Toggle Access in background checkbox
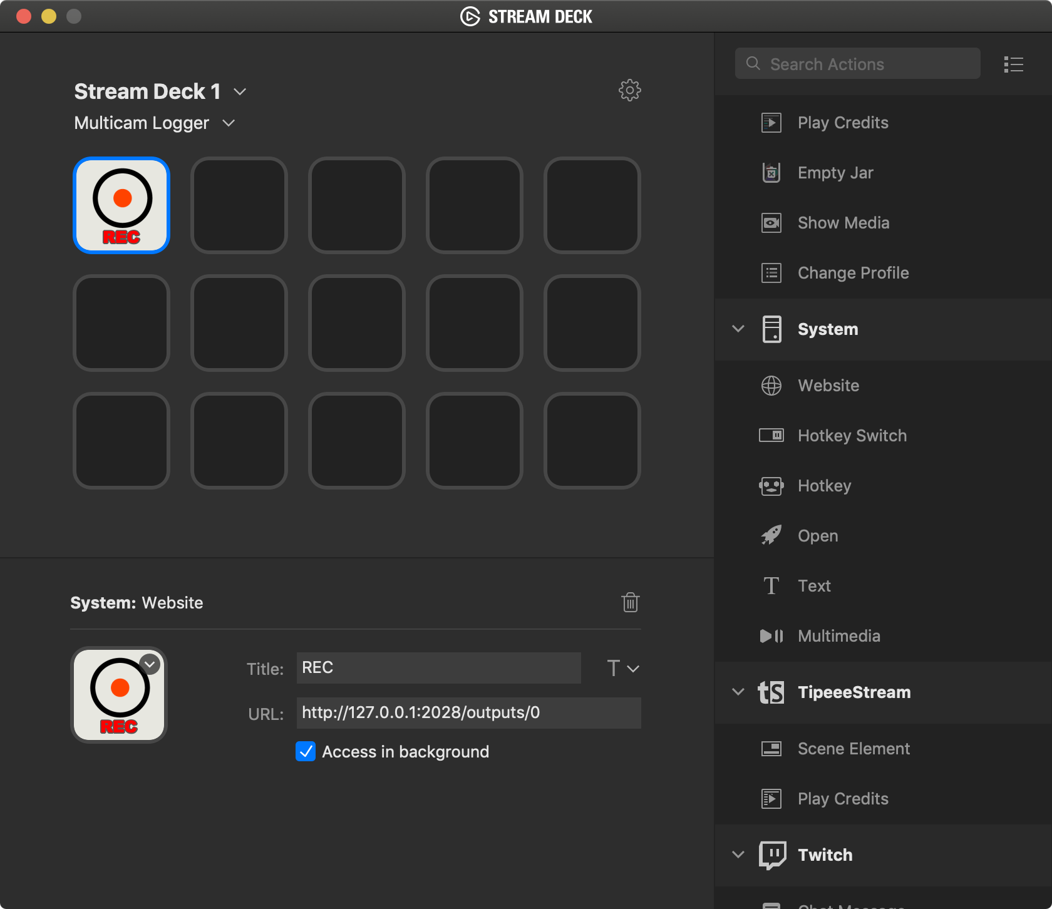1052x909 pixels. (x=306, y=751)
